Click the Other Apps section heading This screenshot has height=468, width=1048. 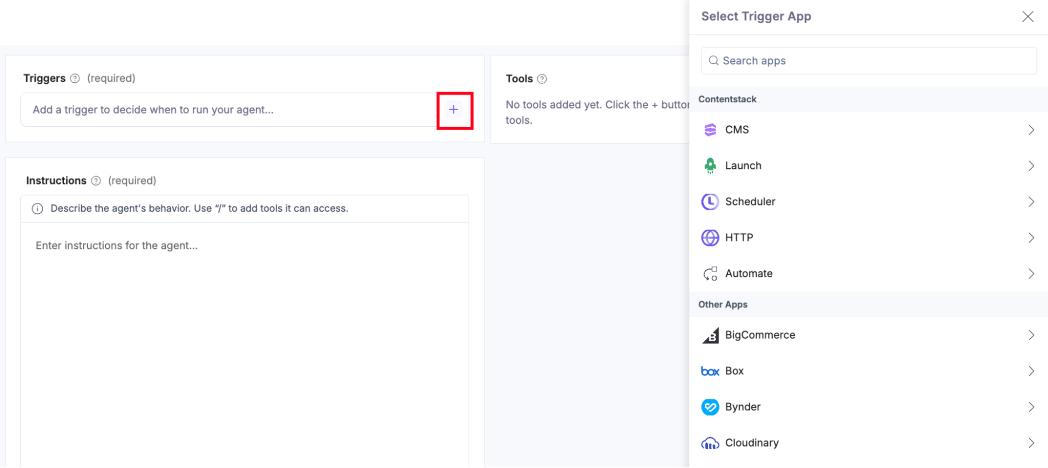point(722,305)
